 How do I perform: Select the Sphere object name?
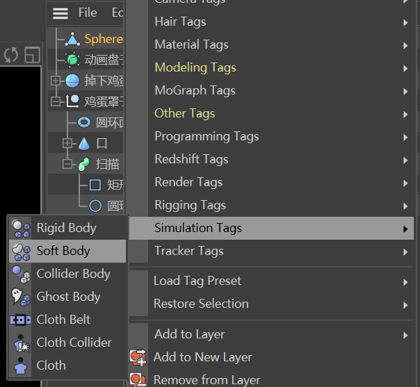click(104, 39)
